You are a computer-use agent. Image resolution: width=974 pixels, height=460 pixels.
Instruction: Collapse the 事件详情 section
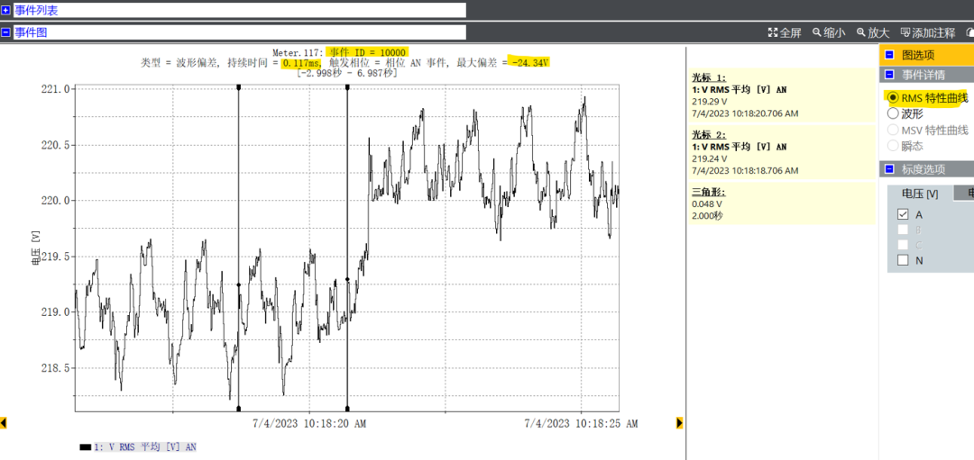[x=889, y=75]
